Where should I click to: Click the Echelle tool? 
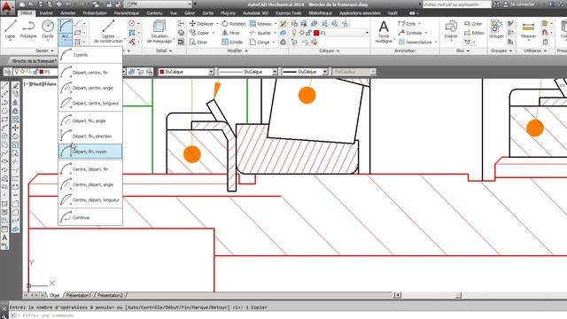[x=232, y=43]
